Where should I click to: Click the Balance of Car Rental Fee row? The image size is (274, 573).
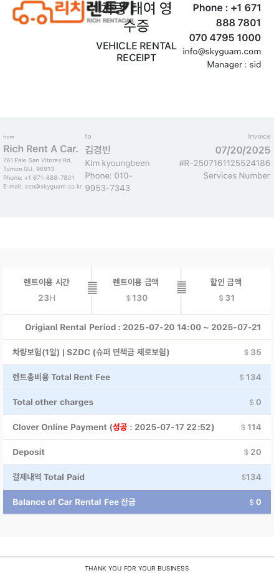137,502
